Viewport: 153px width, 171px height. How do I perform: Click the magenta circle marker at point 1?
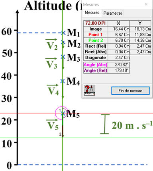(61, 113)
